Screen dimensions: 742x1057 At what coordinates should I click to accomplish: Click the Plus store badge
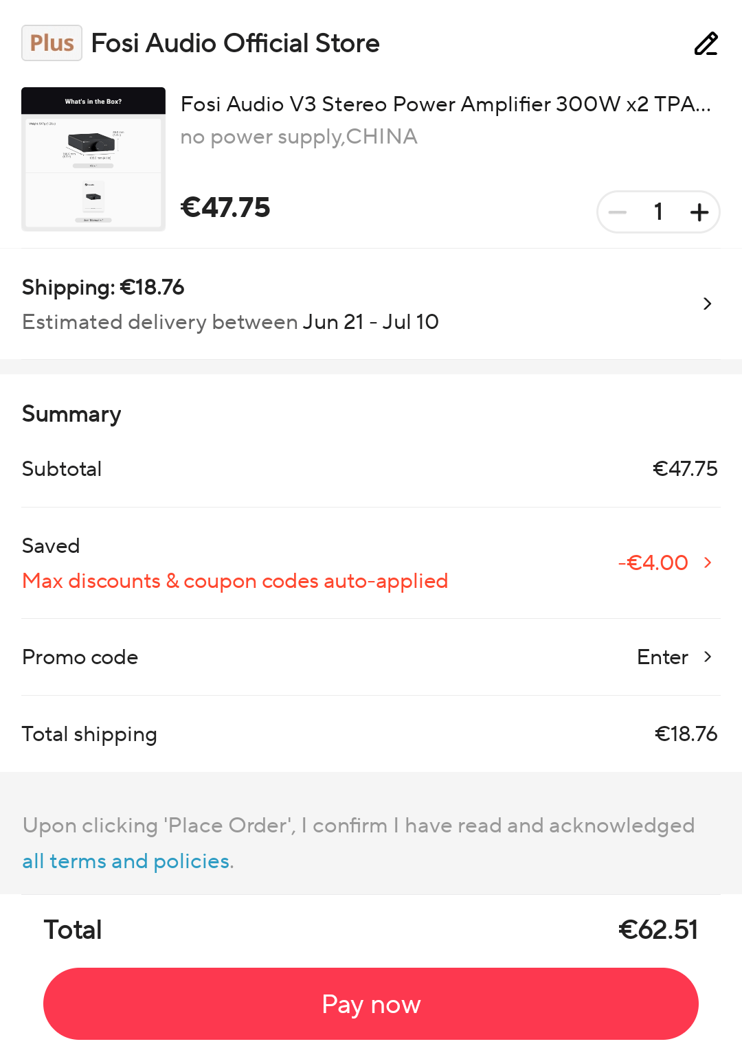tap(52, 43)
